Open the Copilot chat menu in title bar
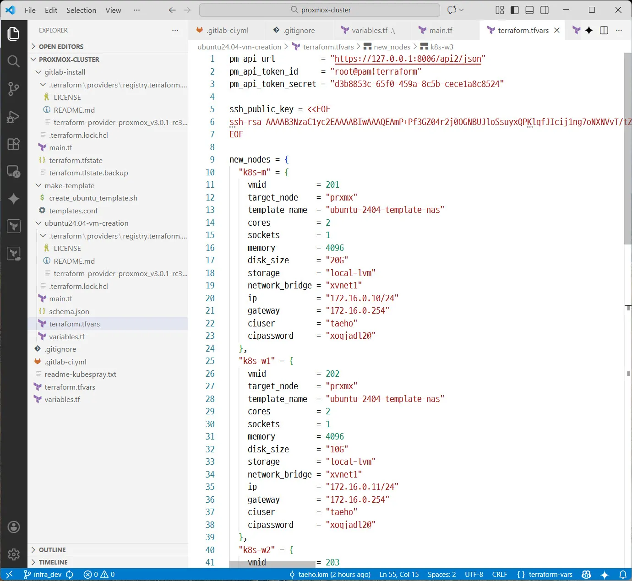Viewport: 632px width, 581px height. click(x=455, y=10)
